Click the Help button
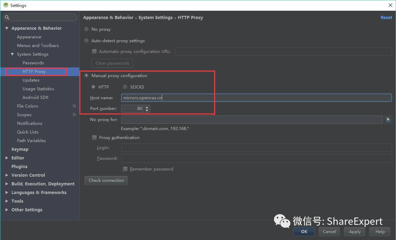 380,232
